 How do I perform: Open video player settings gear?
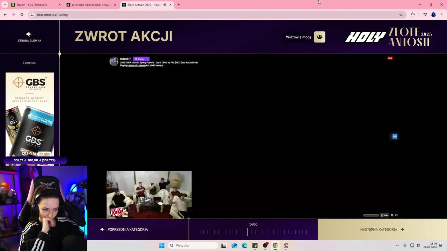point(392,215)
